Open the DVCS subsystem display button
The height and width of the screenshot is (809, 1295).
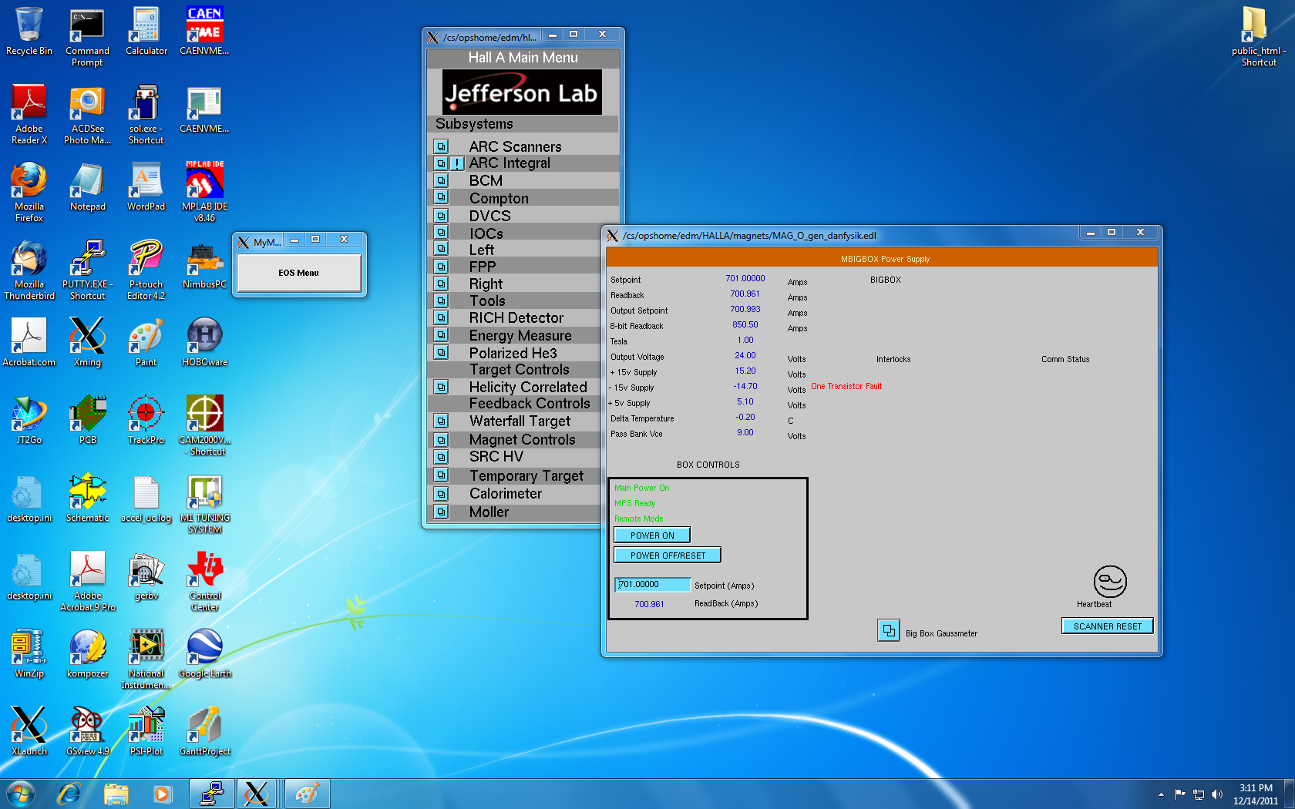pos(441,216)
